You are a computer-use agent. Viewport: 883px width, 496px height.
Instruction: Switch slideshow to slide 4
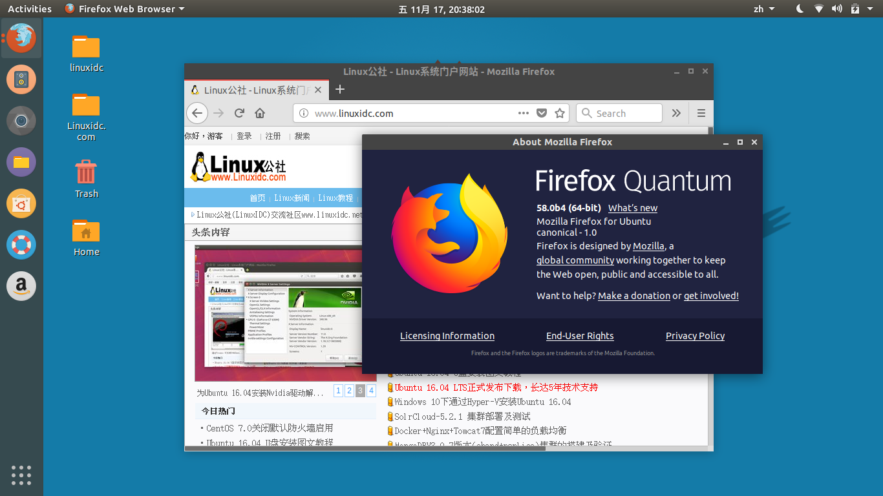click(x=371, y=391)
